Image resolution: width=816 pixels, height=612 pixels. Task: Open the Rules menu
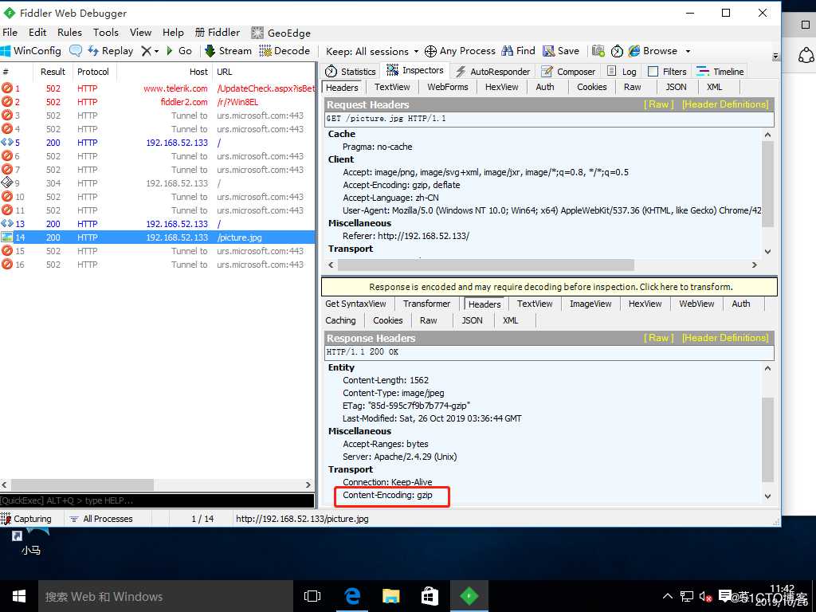(x=70, y=32)
